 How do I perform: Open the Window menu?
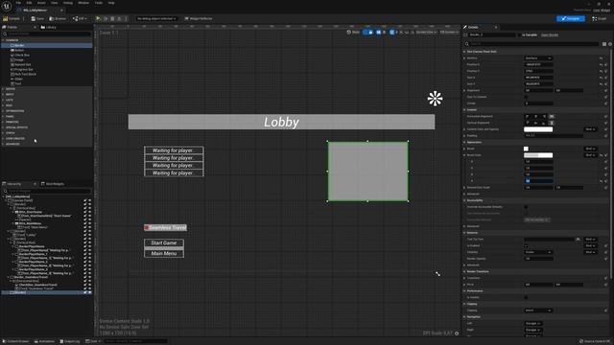83,3
